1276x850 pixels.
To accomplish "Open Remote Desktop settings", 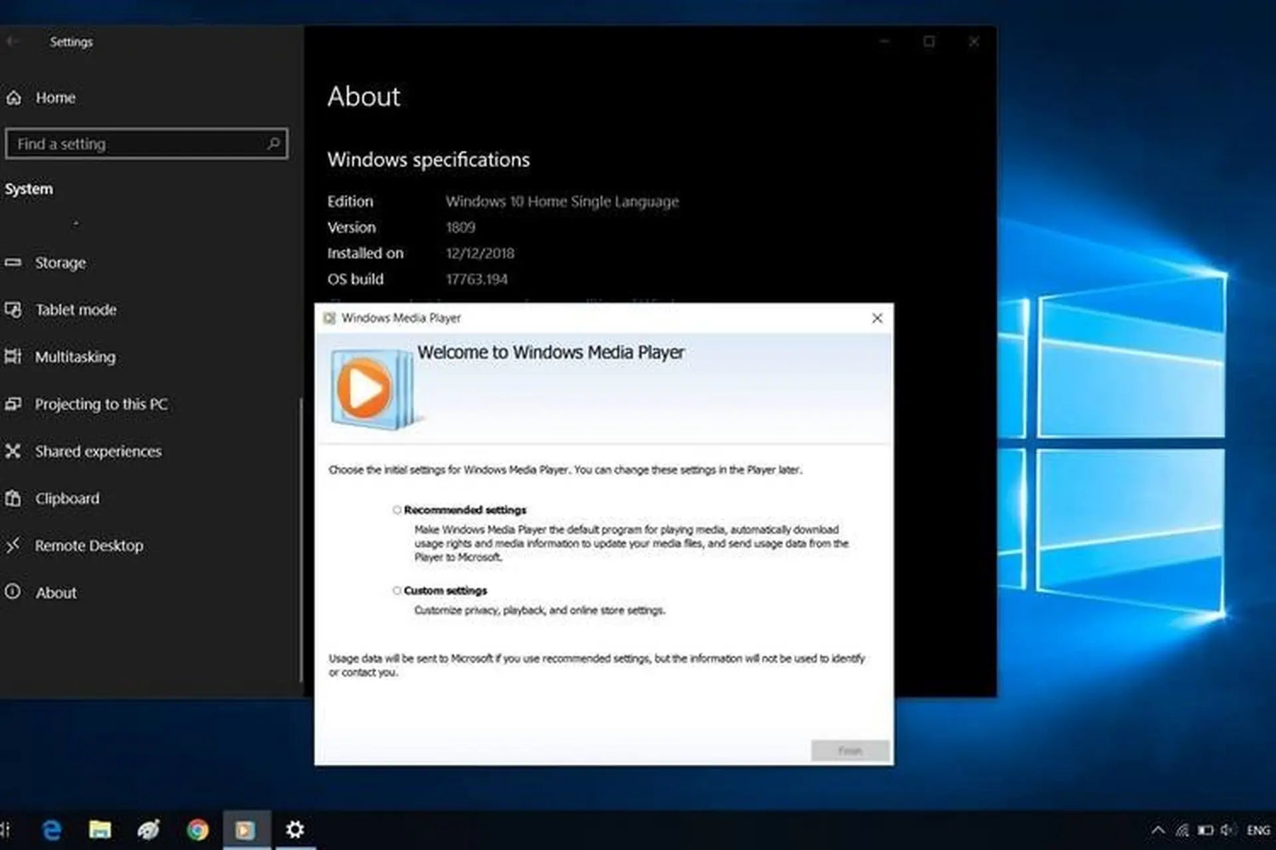I will point(89,546).
